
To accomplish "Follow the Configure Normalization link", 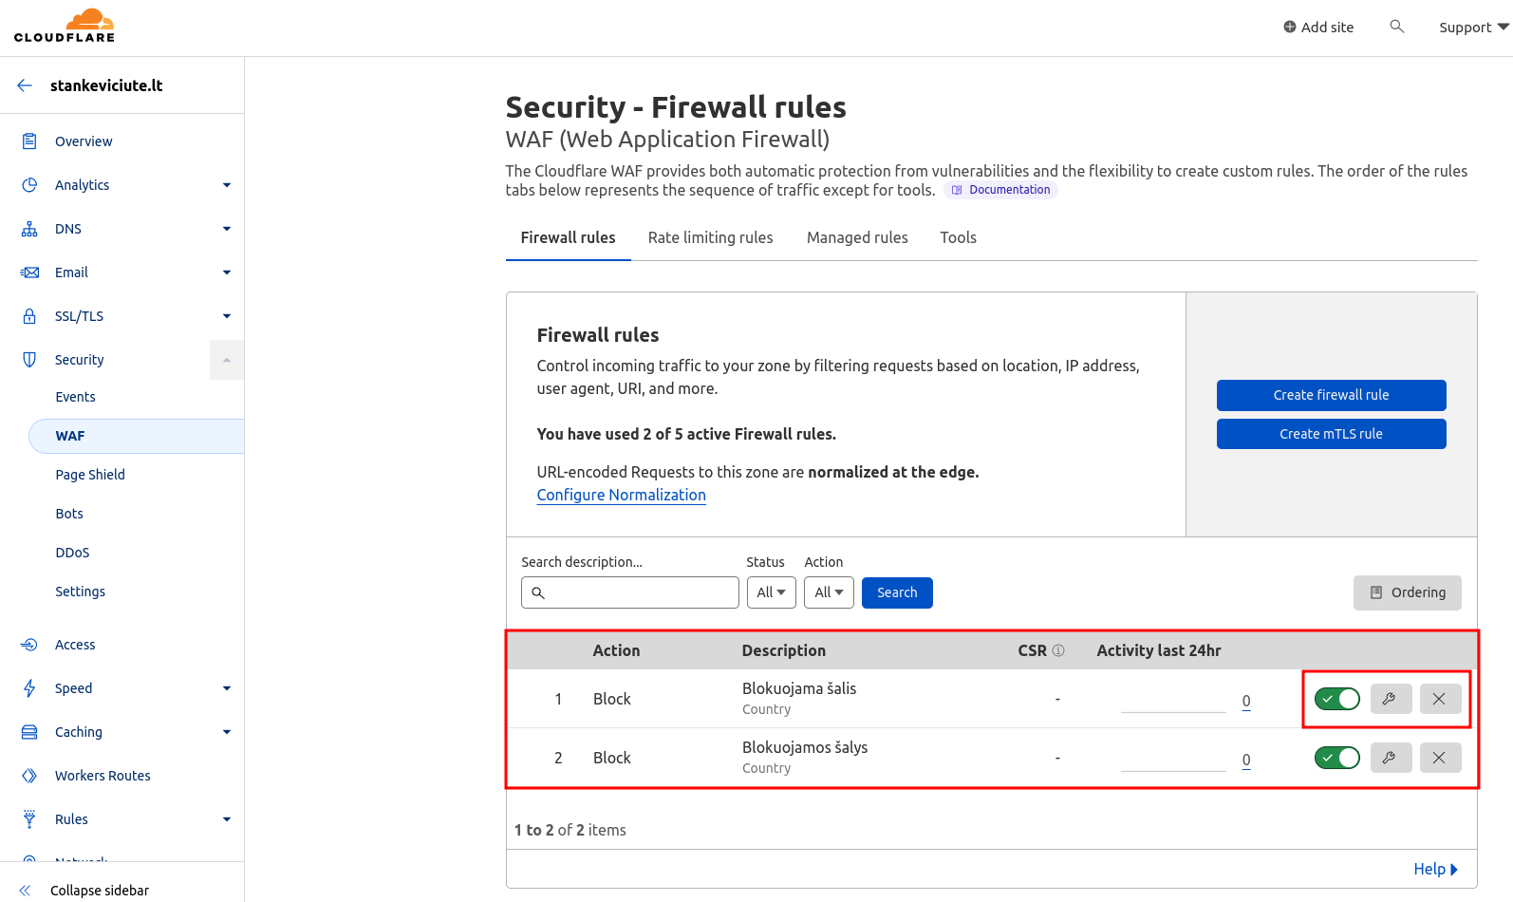I will tap(621, 495).
